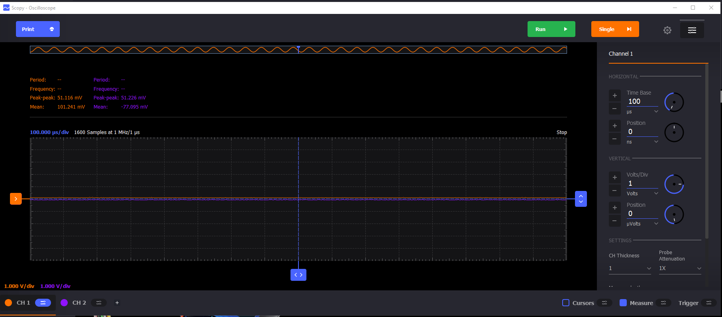
Task: Open horizontal Position unit dropdown (ns)
Action: tap(642, 142)
